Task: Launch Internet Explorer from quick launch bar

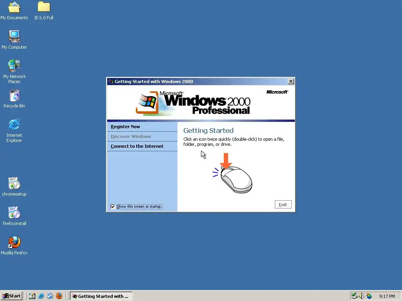Action: pos(41,296)
